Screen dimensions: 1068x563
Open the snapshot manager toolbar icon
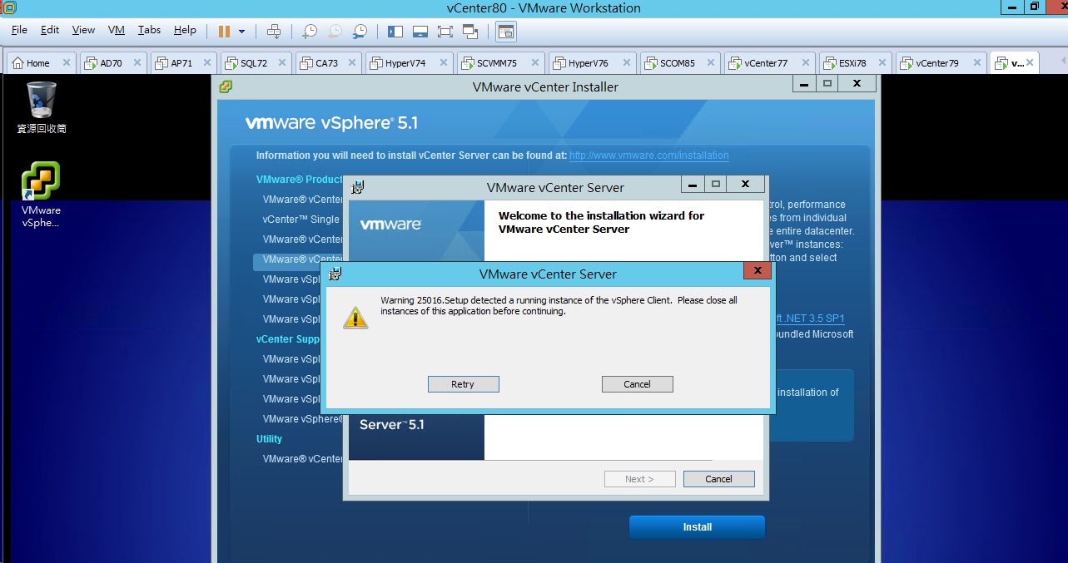pos(360,31)
